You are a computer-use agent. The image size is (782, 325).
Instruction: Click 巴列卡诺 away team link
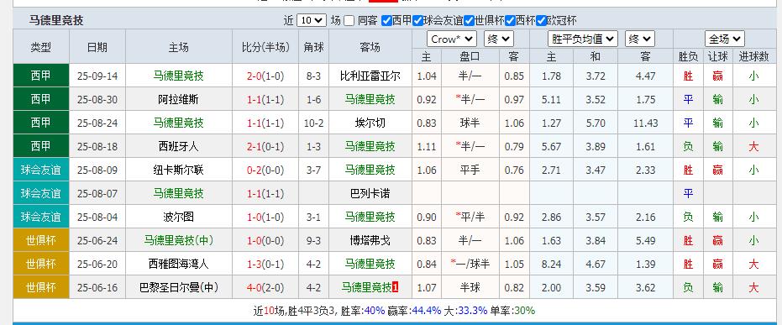(x=370, y=193)
